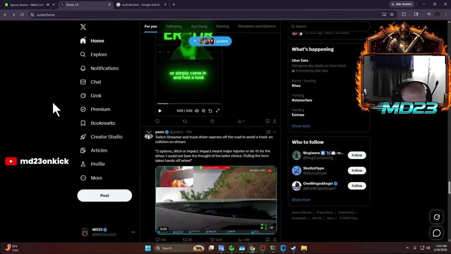The height and width of the screenshot is (254, 451).
Task: Mute the Spxcsx Stream tab audio
Action: point(48,5)
